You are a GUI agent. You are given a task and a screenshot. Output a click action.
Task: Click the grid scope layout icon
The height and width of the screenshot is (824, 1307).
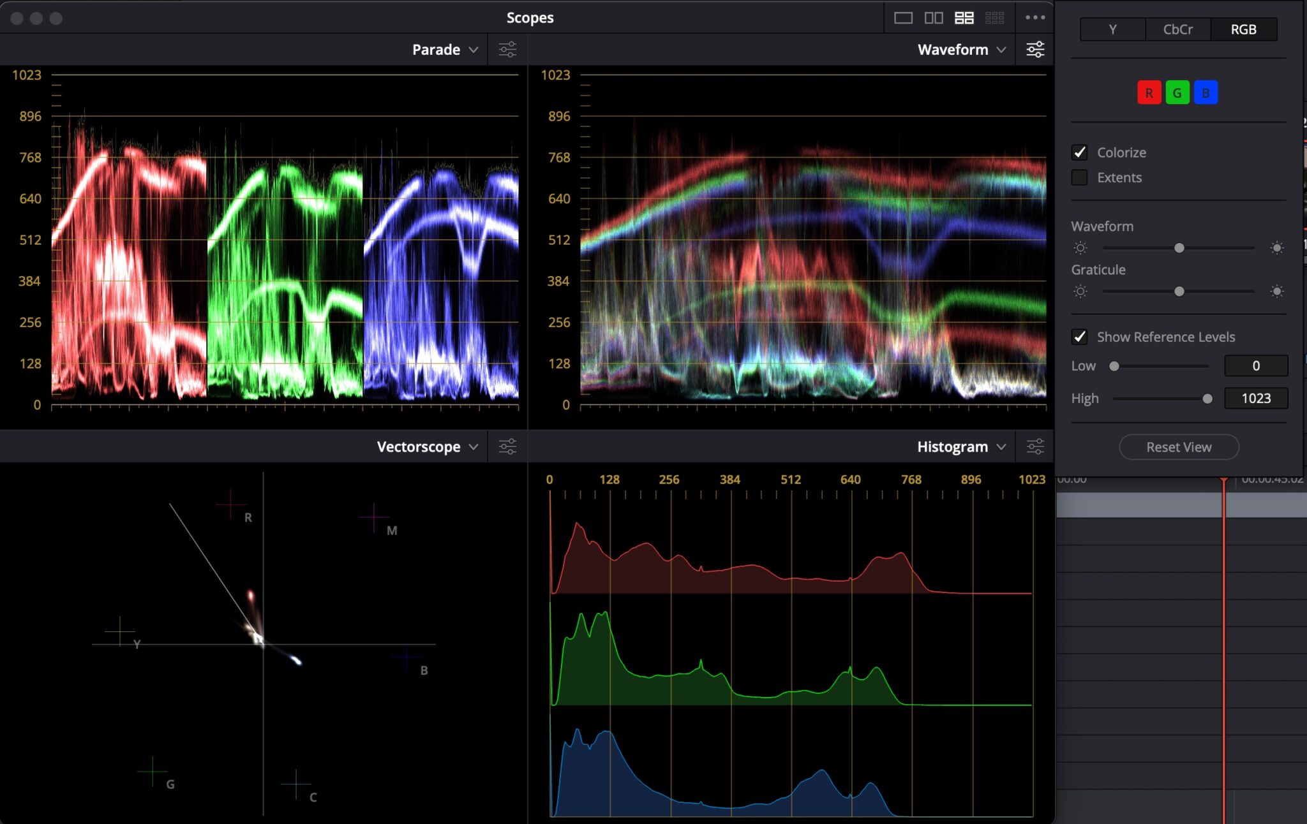pos(994,17)
